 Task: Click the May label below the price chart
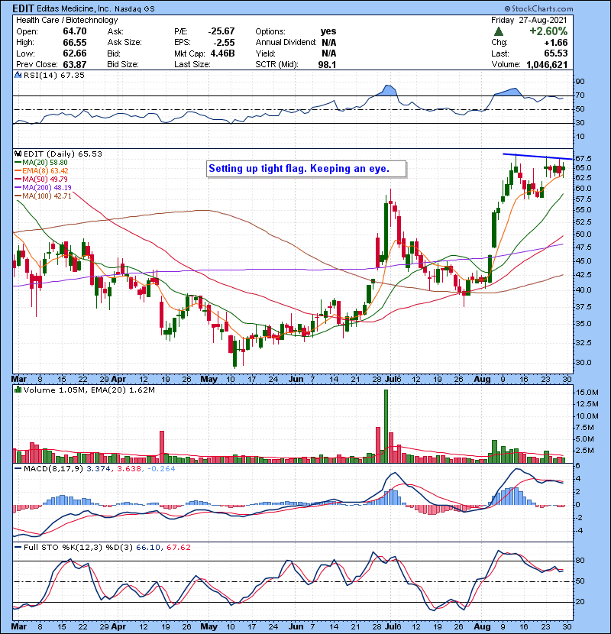tap(209, 380)
